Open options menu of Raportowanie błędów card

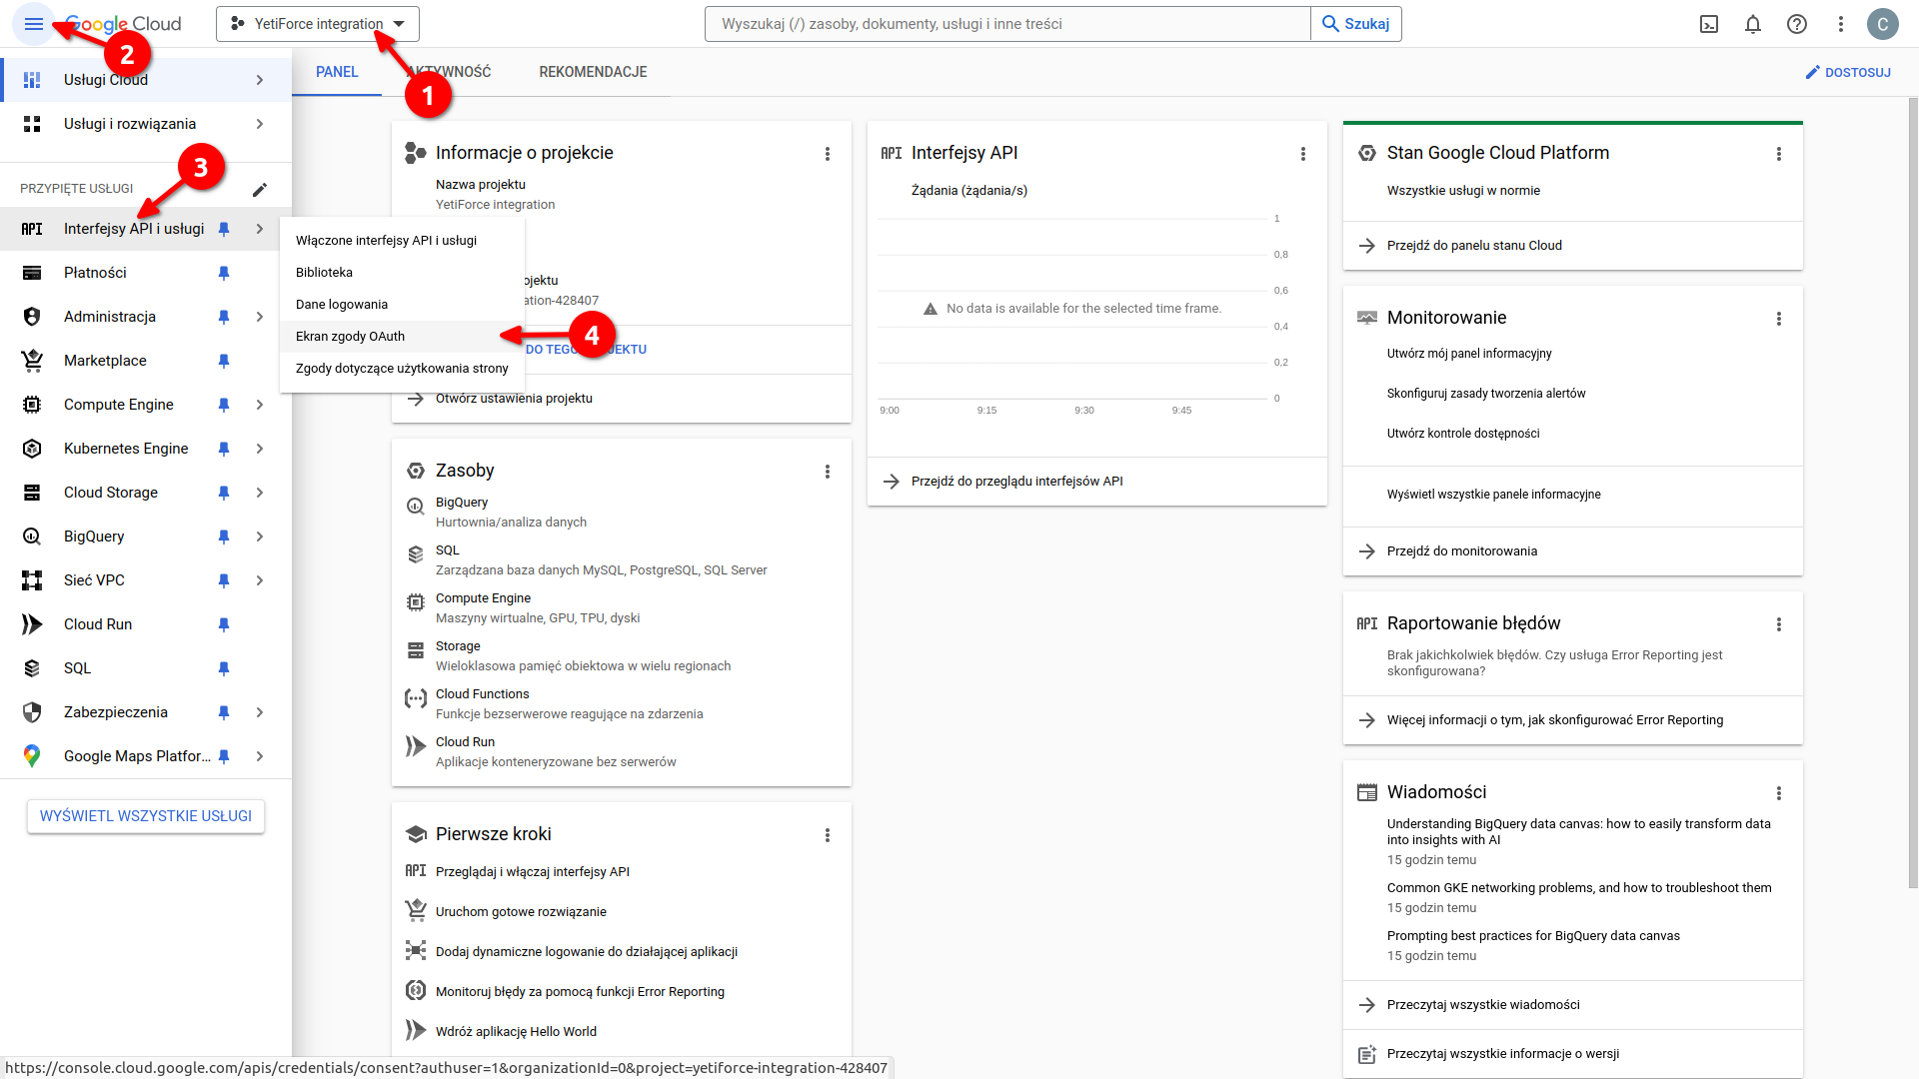[1779, 624]
